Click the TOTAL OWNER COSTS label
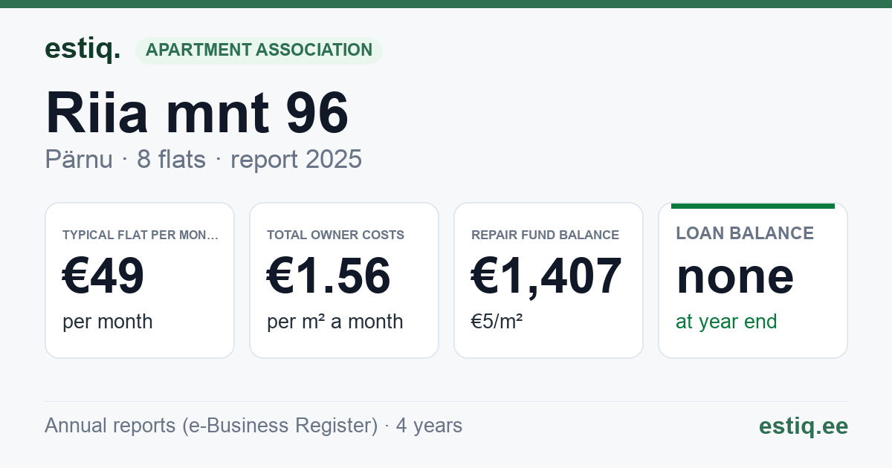Viewport: 892px width, 468px height. 335,235
